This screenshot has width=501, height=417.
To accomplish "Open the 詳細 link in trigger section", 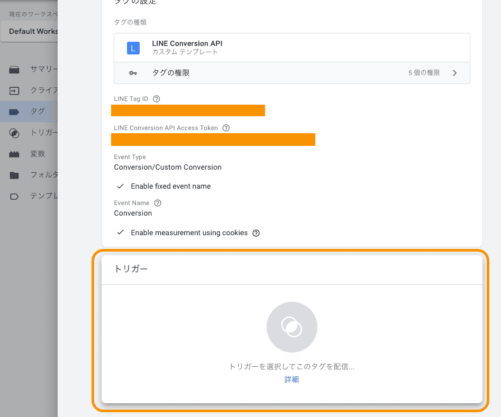I will click(x=292, y=379).
